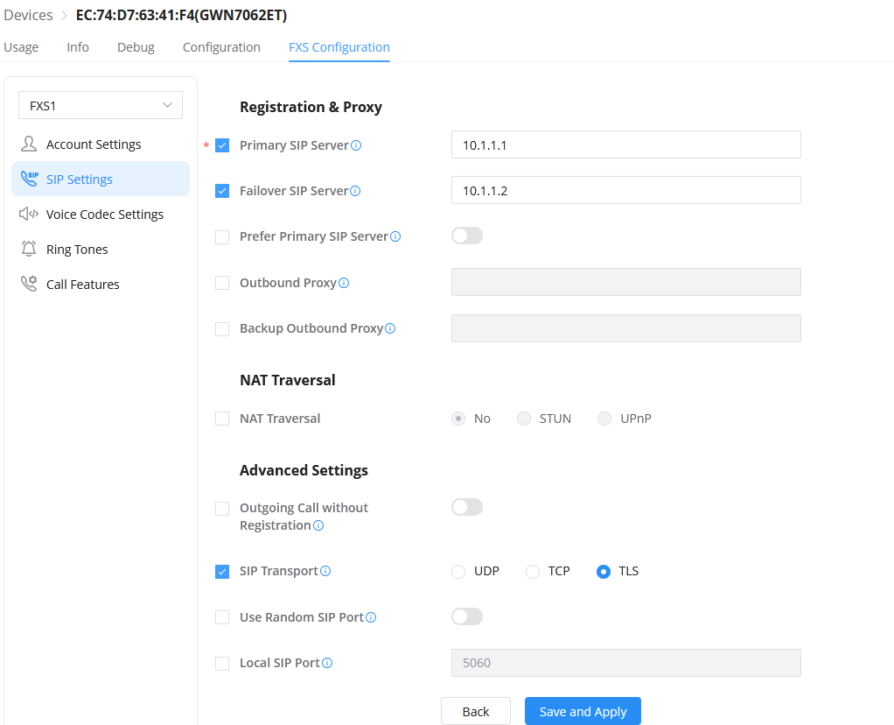Image resolution: width=894 pixels, height=725 pixels.
Task: Open Account Settings in sidebar
Action: [x=101, y=144]
